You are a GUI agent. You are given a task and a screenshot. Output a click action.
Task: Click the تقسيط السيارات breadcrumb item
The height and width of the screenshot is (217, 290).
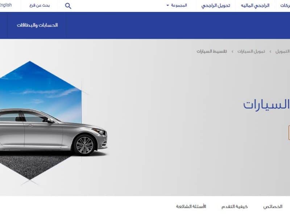[x=212, y=51]
